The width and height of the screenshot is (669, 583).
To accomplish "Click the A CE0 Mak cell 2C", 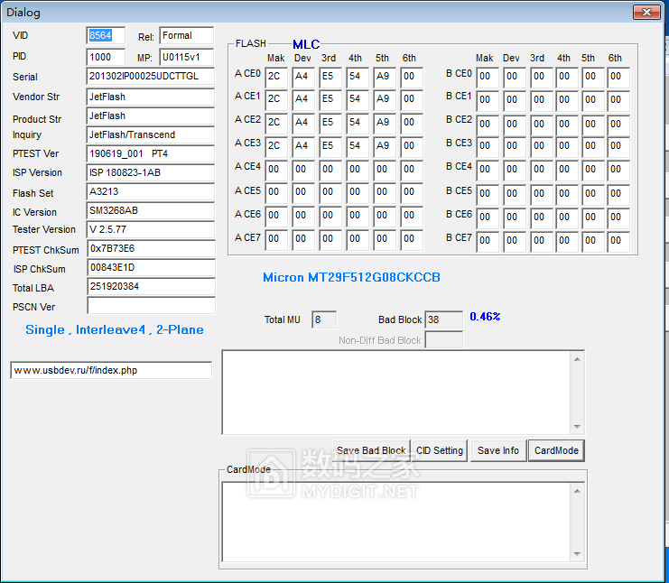I will (276, 77).
